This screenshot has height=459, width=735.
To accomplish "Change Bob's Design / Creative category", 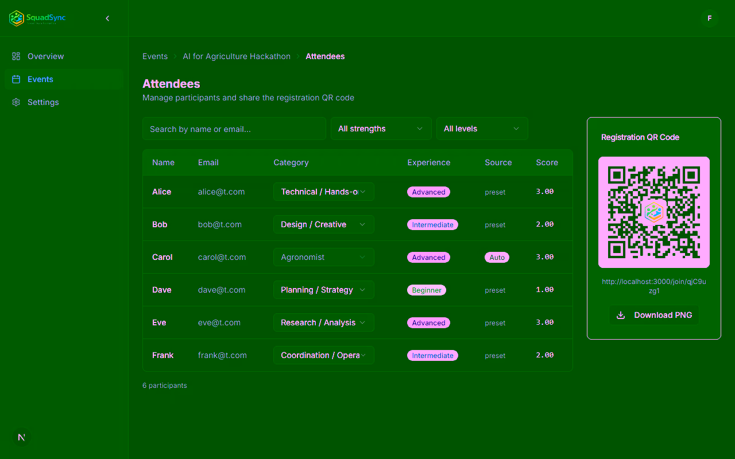I will point(324,224).
